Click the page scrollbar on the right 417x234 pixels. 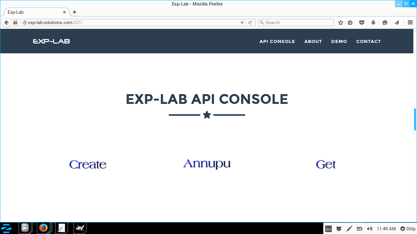click(x=415, y=119)
